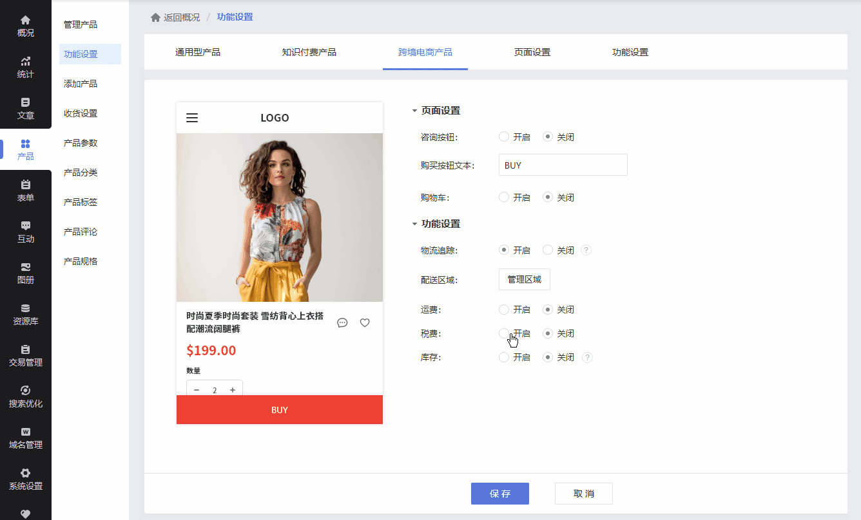Focus the 购买按钮文本 input field

coord(563,165)
